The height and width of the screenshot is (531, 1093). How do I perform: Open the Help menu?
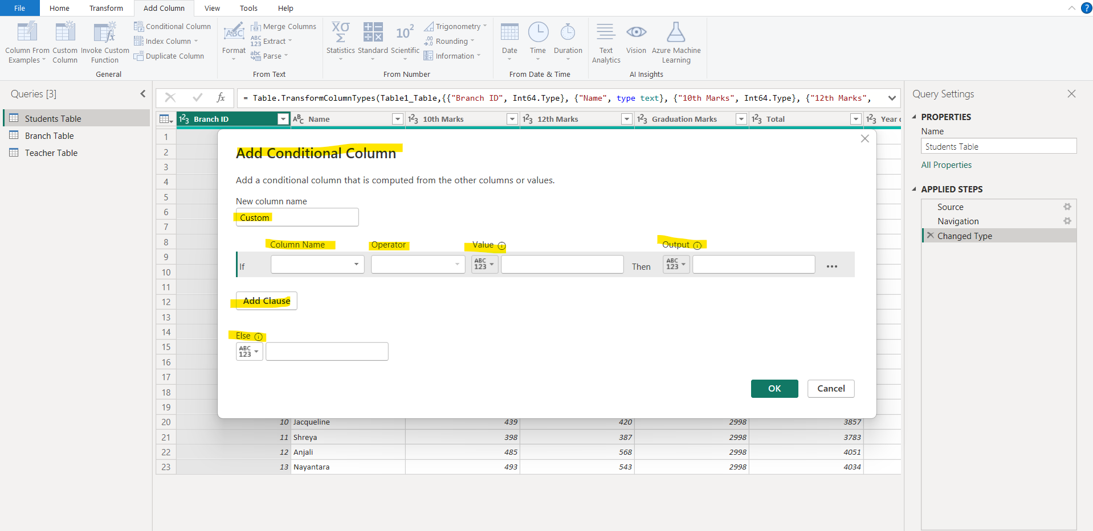(285, 8)
